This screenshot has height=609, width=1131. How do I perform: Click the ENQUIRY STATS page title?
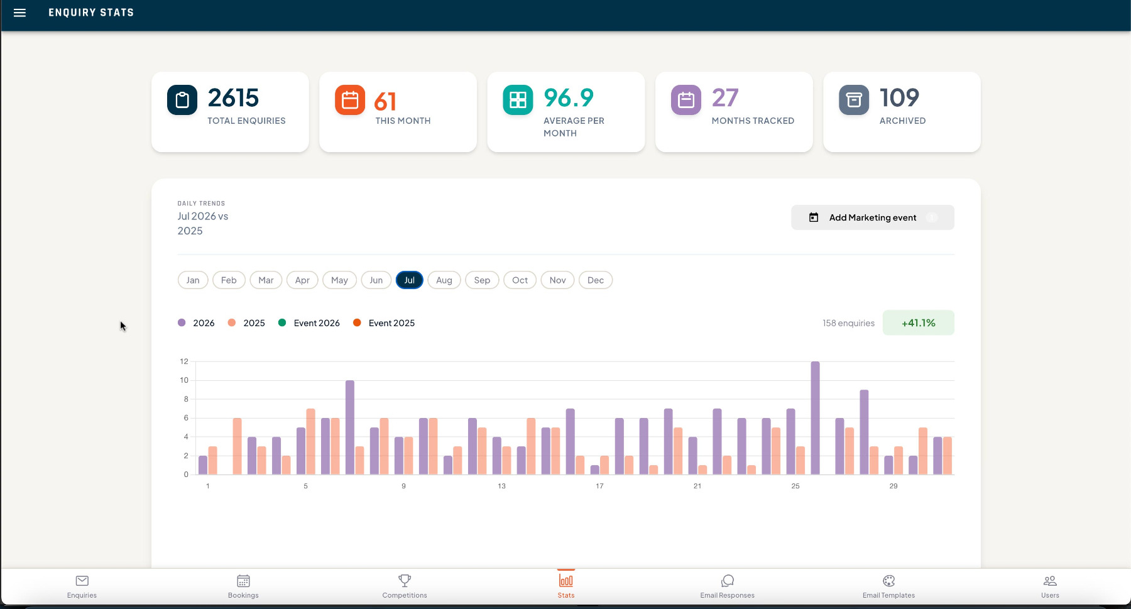[91, 13]
